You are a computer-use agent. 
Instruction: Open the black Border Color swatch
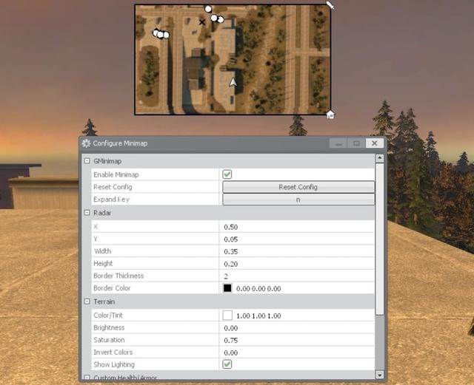[x=227, y=288]
